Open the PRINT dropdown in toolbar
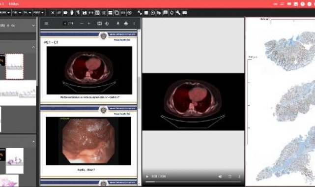315x187 pixels. tap(38, 12)
